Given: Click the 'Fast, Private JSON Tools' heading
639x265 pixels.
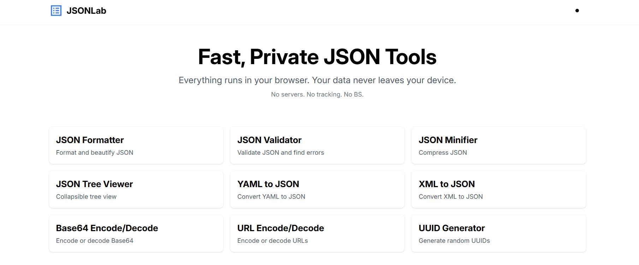Looking at the screenshot, I should (x=317, y=56).
